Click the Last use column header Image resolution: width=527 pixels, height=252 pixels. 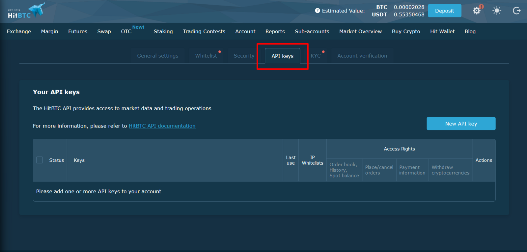pos(291,160)
